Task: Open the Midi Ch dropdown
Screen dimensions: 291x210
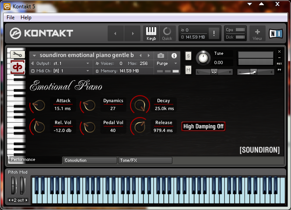Action: tap(60, 71)
